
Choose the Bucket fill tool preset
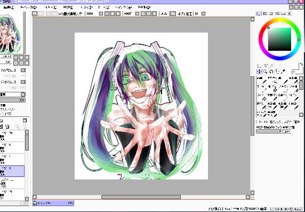[262, 97]
